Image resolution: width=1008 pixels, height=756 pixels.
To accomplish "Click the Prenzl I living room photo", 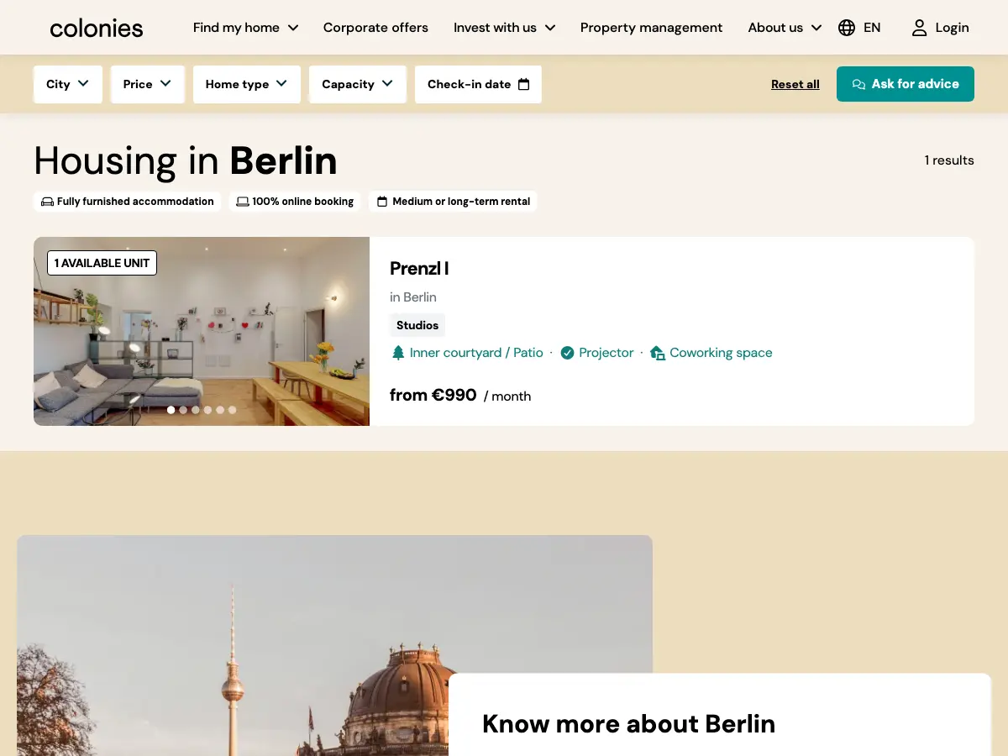I will click(202, 331).
